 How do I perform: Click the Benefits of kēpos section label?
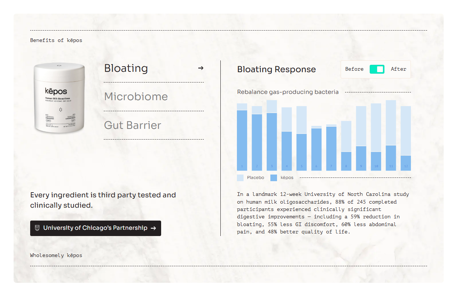coord(56,40)
